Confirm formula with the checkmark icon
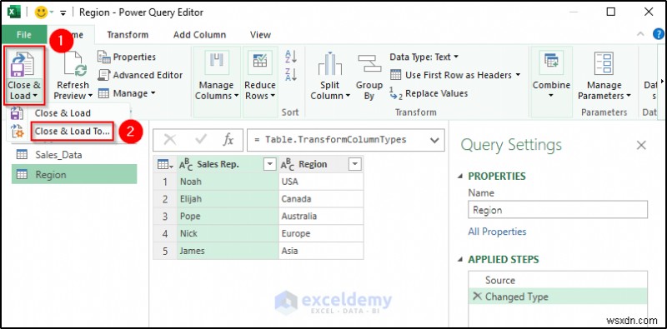This screenshot has height=329, width=667. (x=200, y=139)
